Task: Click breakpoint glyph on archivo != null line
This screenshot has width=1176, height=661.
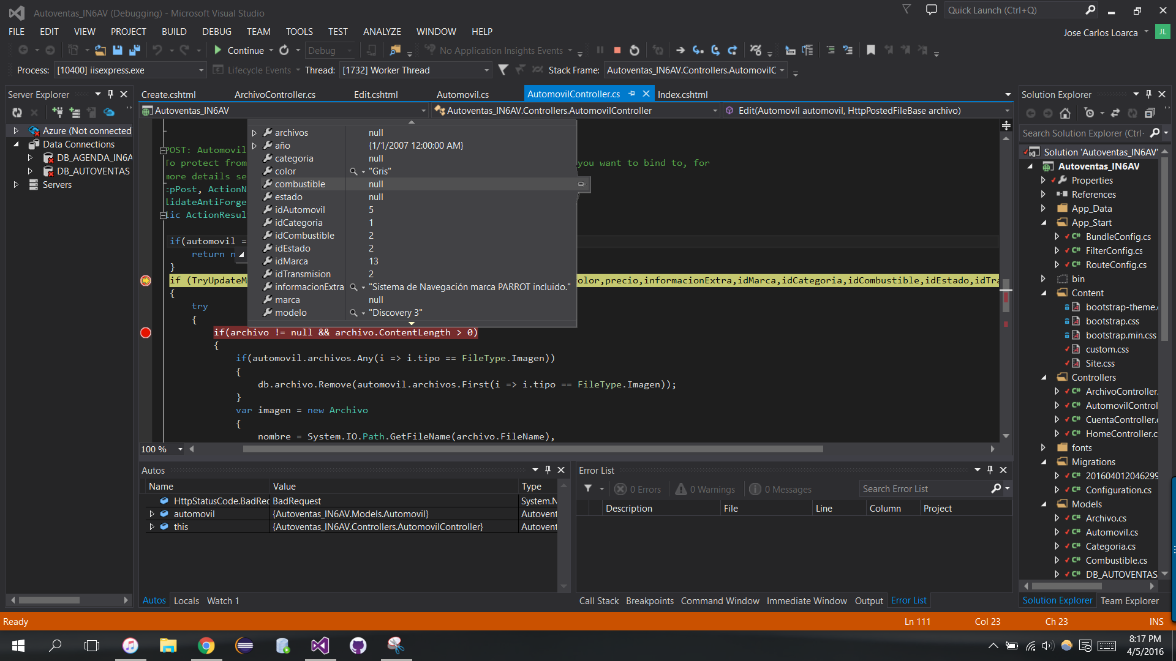Action: point(146,333)
